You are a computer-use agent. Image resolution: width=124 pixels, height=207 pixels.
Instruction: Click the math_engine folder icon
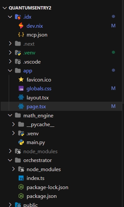[18, 115]
